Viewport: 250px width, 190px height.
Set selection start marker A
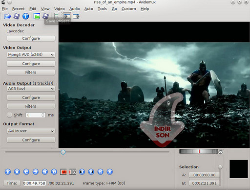coord(63,172)
